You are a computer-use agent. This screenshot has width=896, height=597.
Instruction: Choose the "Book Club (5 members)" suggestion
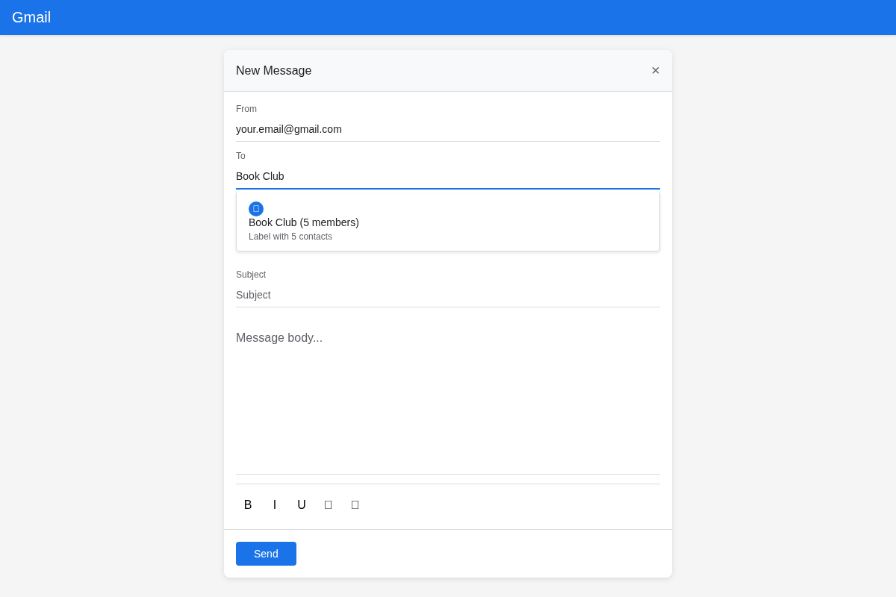(x=303, y=222)
